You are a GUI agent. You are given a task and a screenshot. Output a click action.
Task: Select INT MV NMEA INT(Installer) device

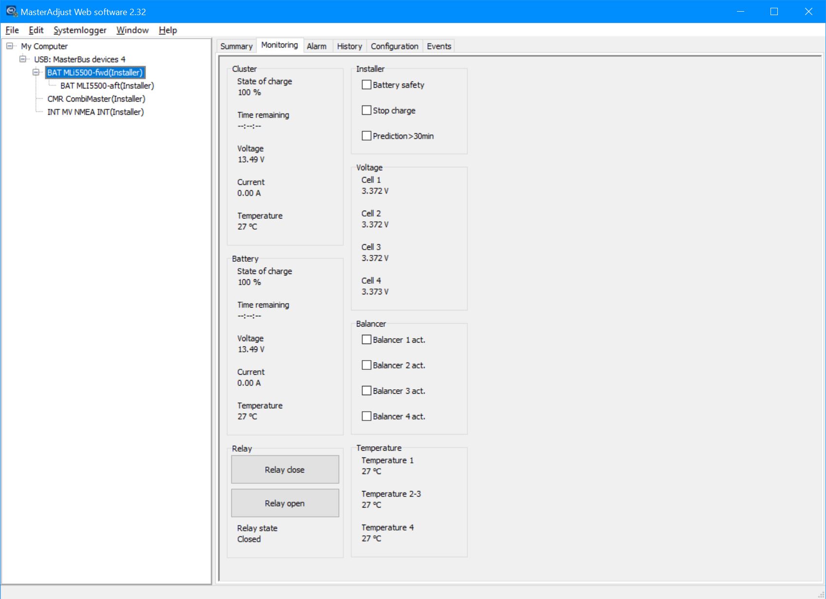pyautogui.click(x=95, y=112)
